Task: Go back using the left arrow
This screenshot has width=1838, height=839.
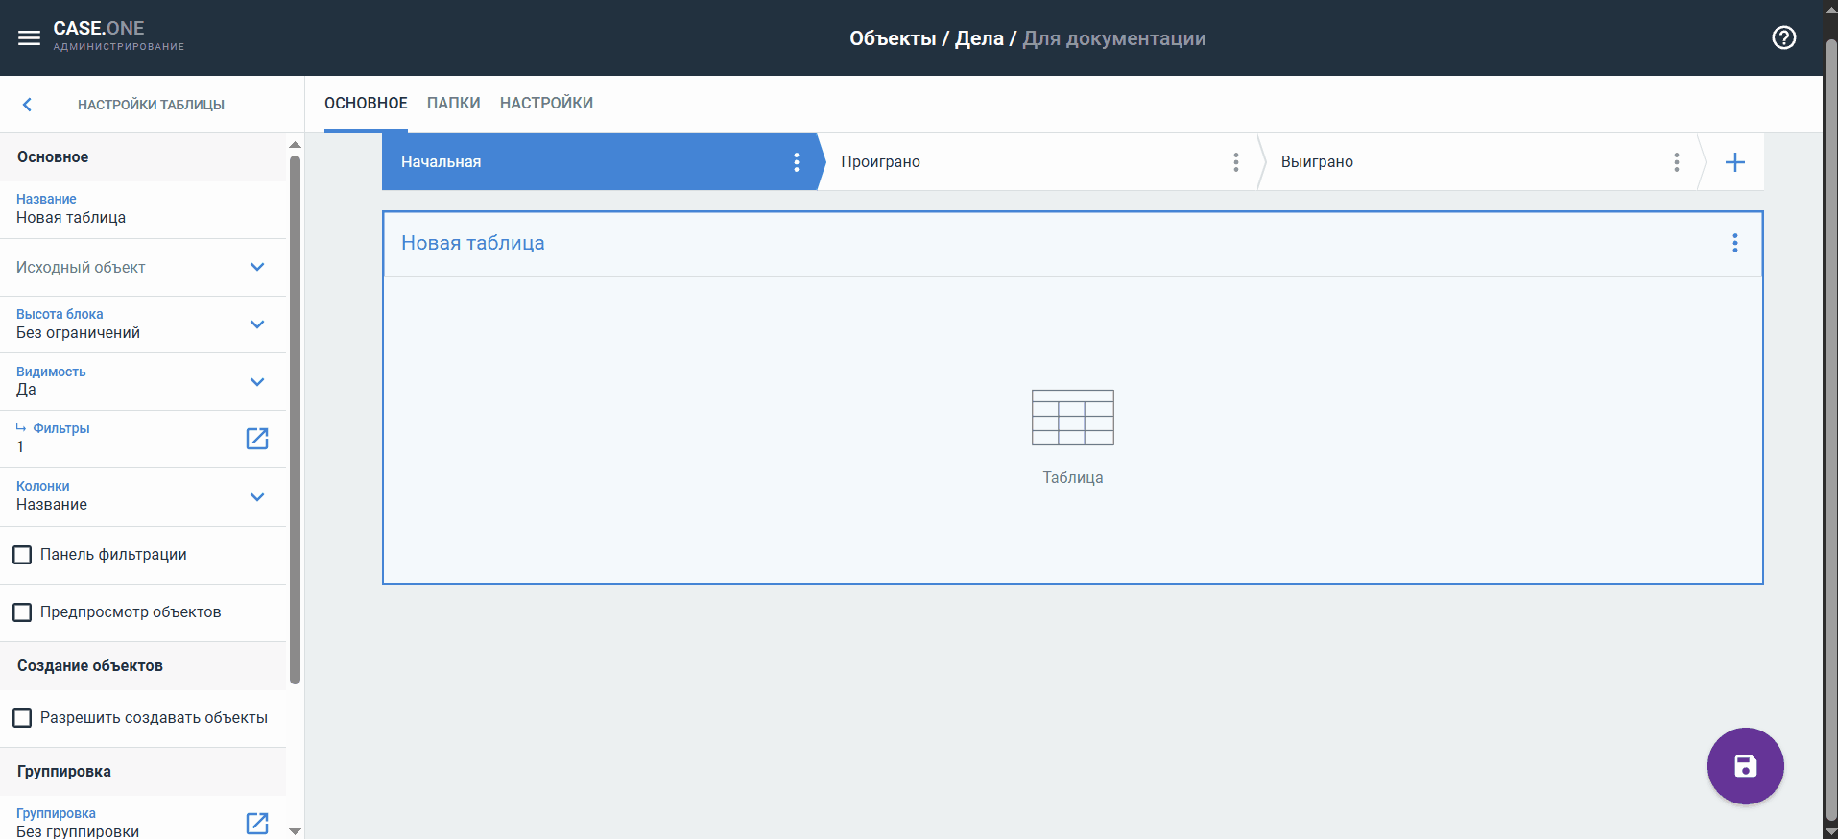Action: pyautogui.click(x=27, y=105)
